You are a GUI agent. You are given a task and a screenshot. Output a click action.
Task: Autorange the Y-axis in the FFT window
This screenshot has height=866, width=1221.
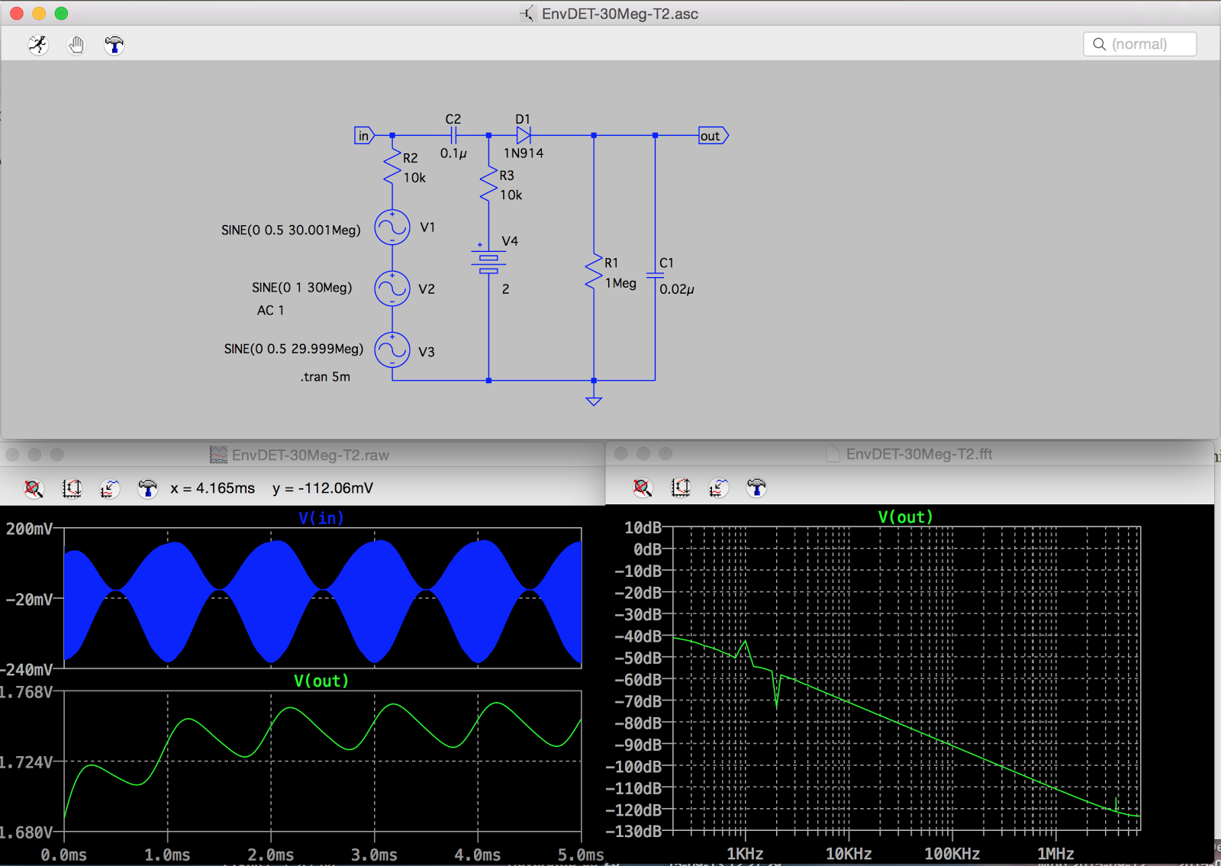coord(681,487)
